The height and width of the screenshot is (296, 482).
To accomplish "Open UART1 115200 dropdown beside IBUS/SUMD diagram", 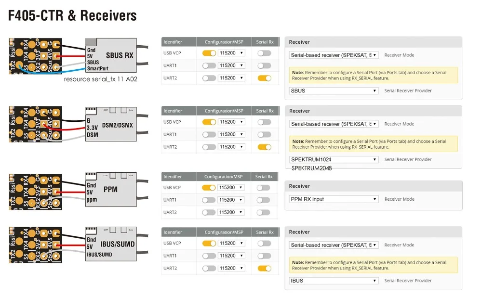I will (231, 256).
